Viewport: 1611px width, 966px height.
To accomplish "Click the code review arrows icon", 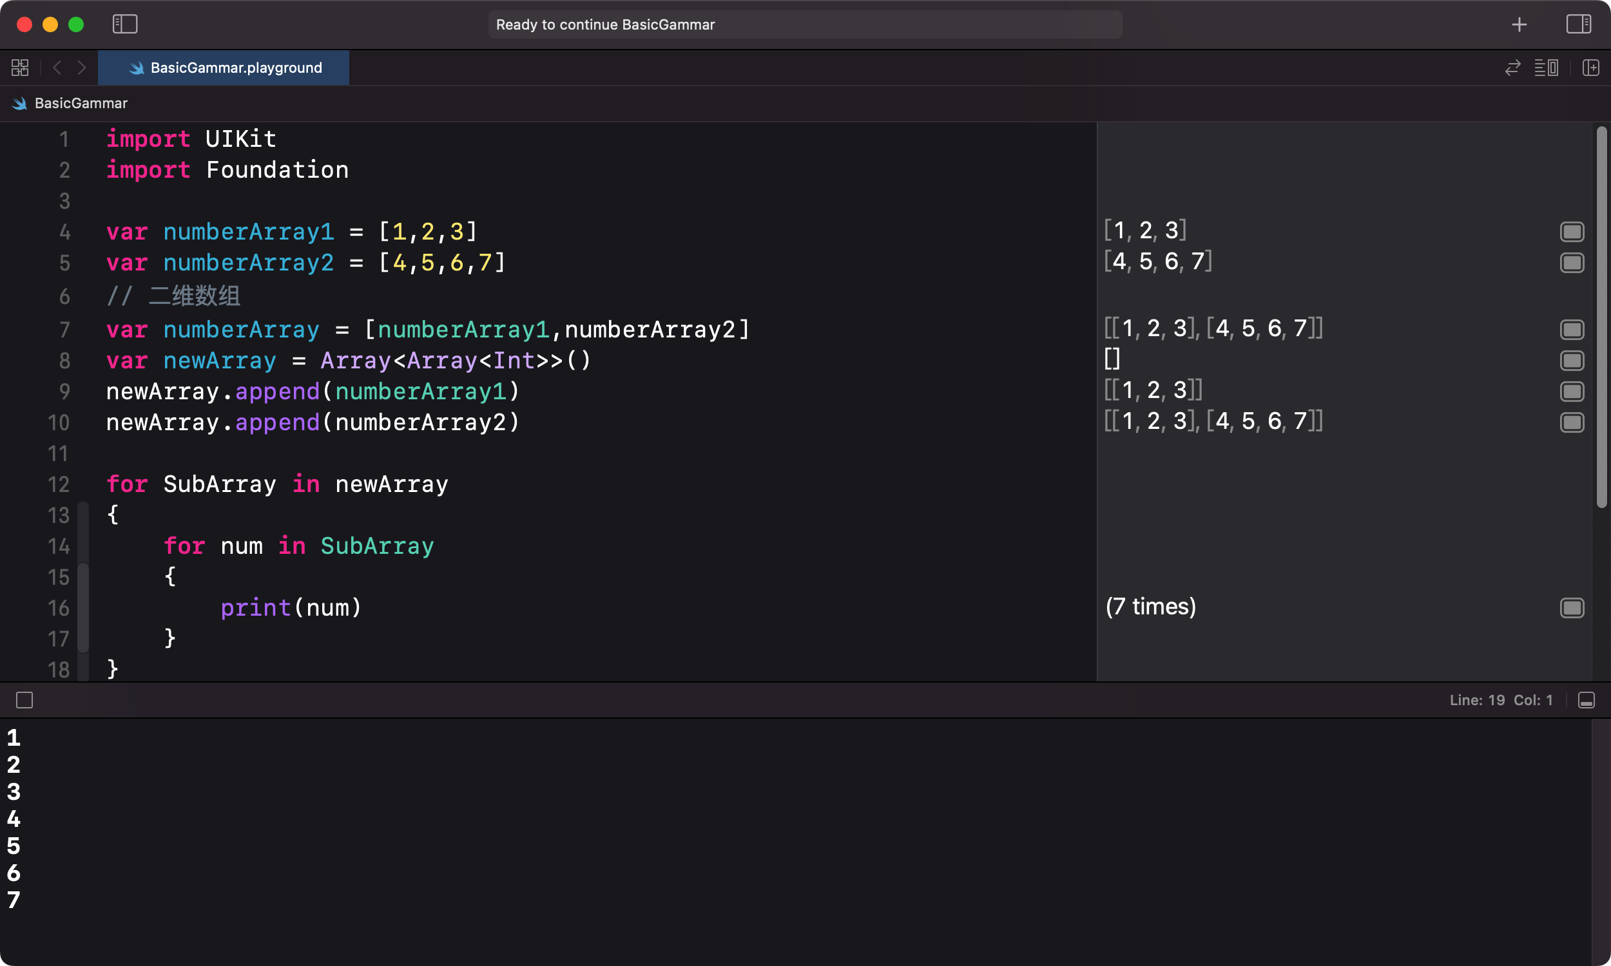I will 1512,68.
